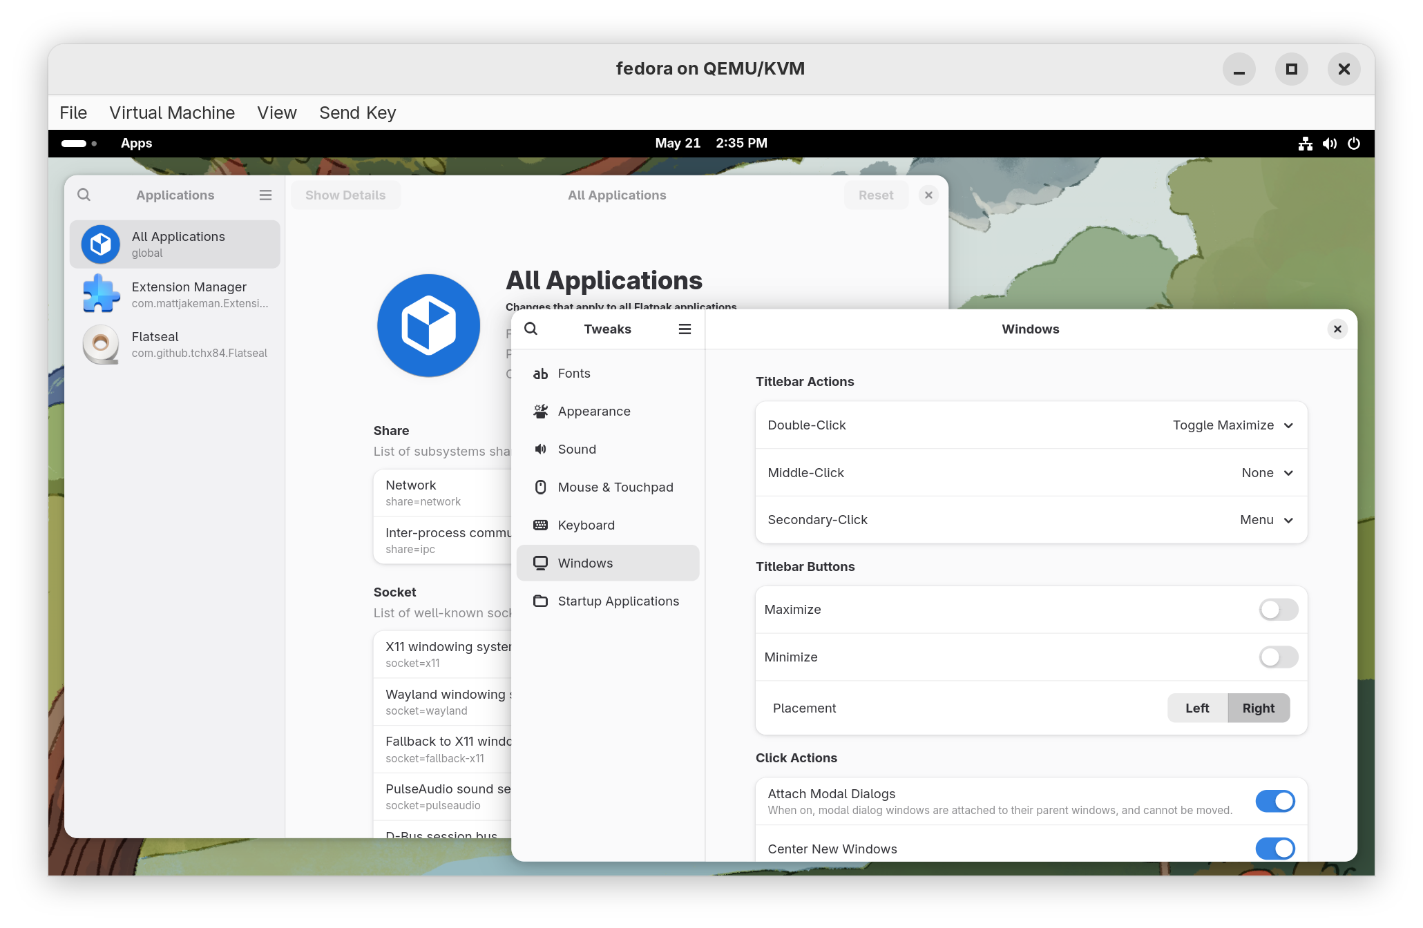This screenshot has height=928, width=1423.
Task: Click the Fallback to X11 windowing row
Action: click(x=443, y=749)
